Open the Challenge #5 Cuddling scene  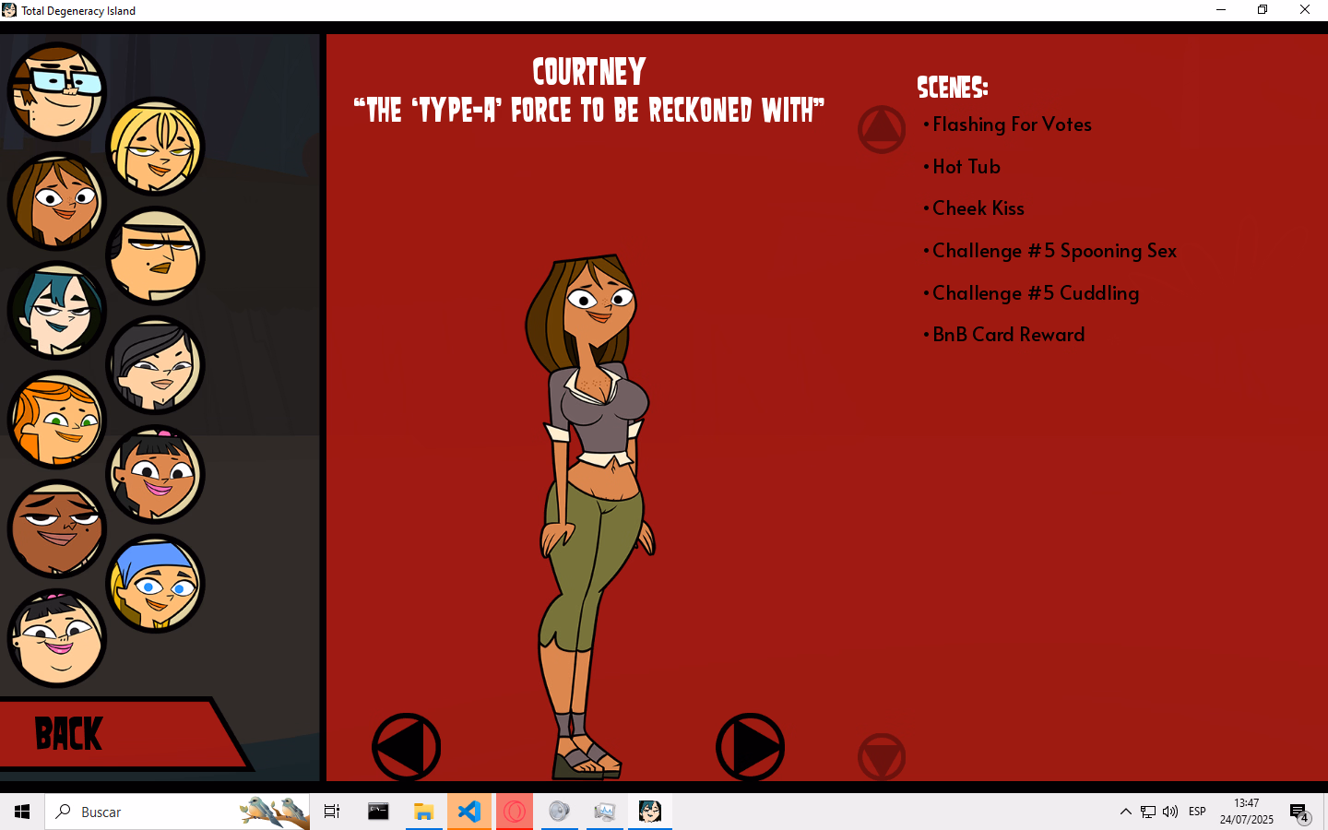coord(1035,293)
